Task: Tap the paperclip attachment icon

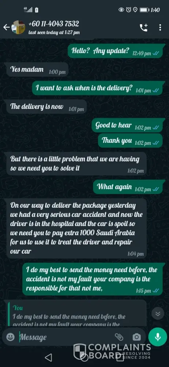Action: (x=119, y=337)
